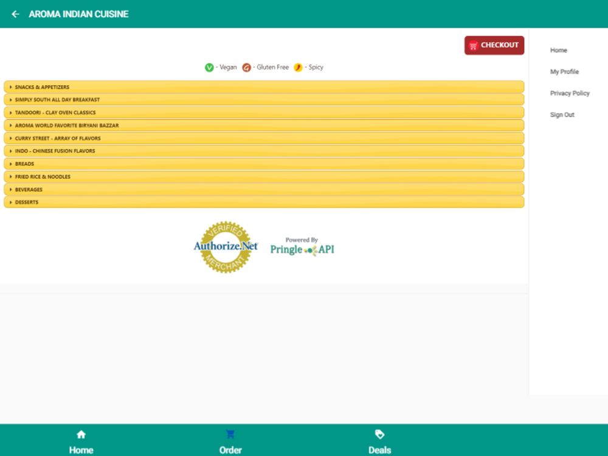Screen dimensions: 608x456
Task: Switch to the Order tab label
Action: click(x=230, y=450)
